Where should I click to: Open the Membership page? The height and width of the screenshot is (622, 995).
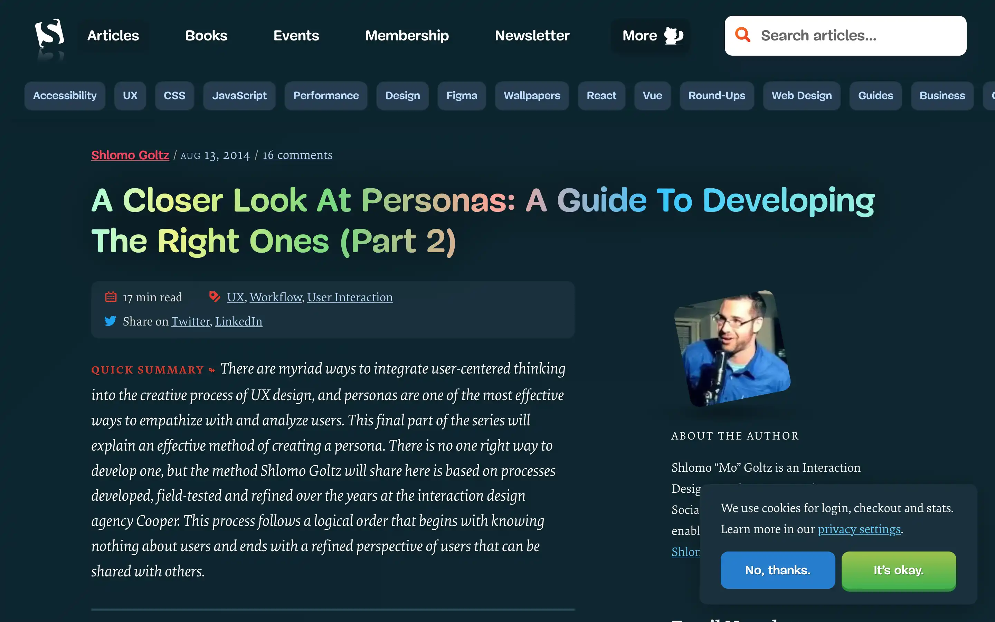pyautogui.click(x=407, y=36)
